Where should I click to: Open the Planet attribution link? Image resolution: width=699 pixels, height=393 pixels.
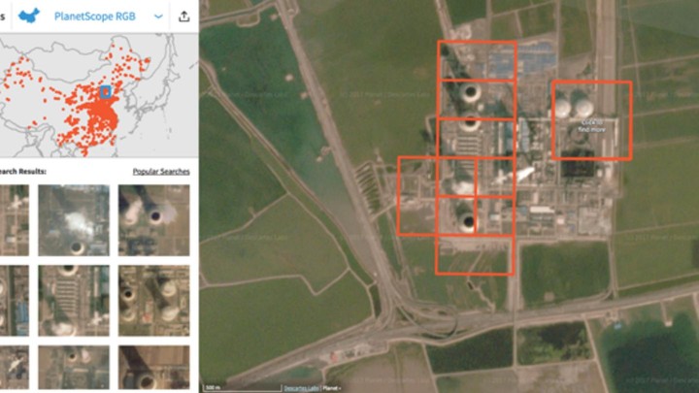331,388
